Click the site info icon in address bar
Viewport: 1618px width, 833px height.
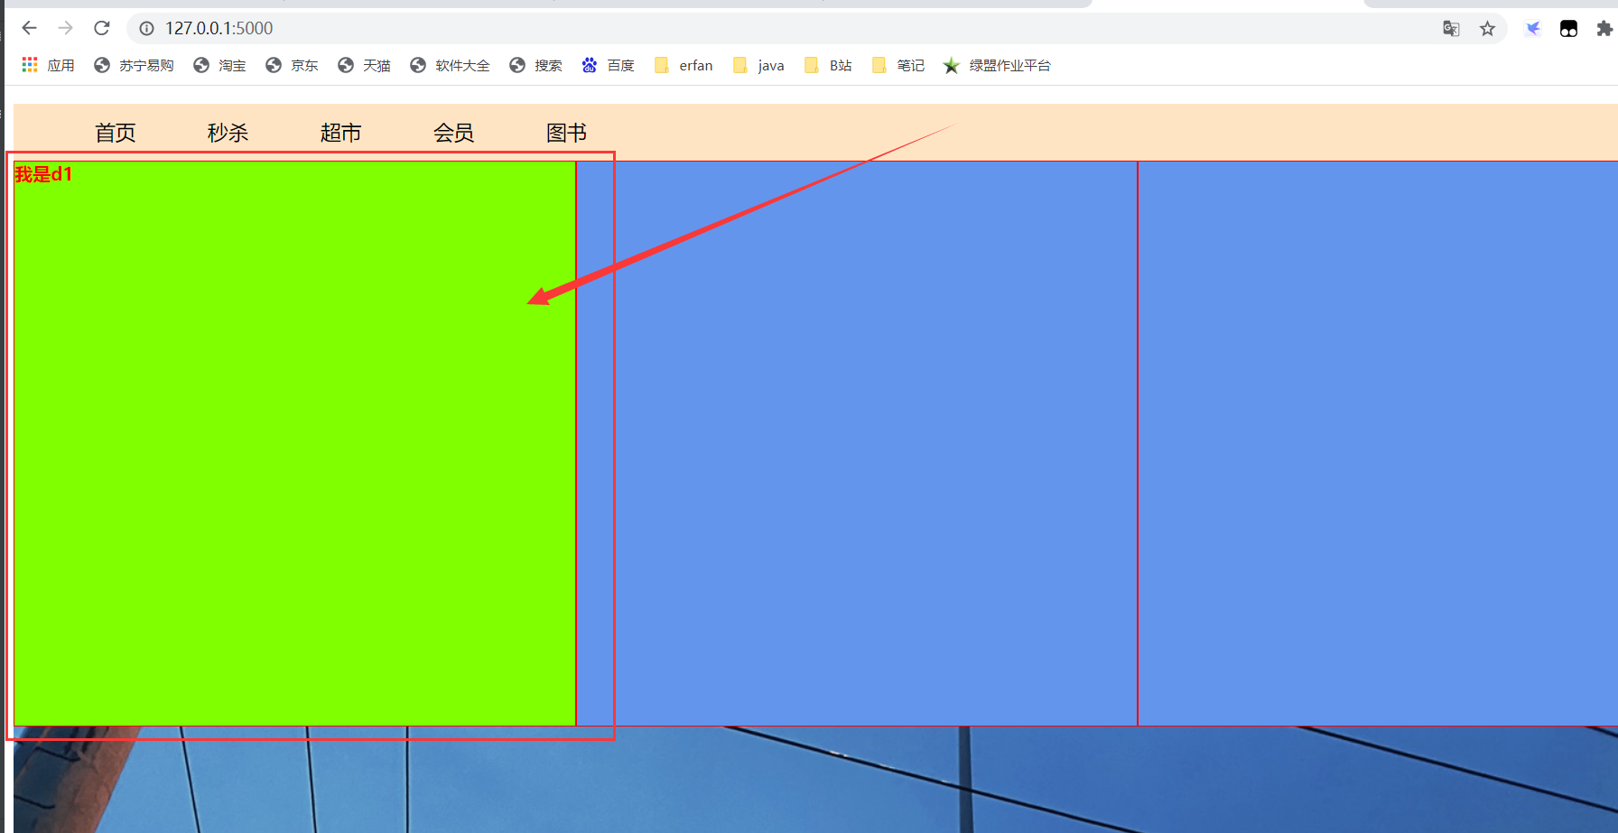click(x=146, y=28)
